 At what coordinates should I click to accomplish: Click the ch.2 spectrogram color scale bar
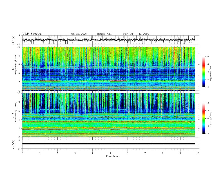point(204,118)
